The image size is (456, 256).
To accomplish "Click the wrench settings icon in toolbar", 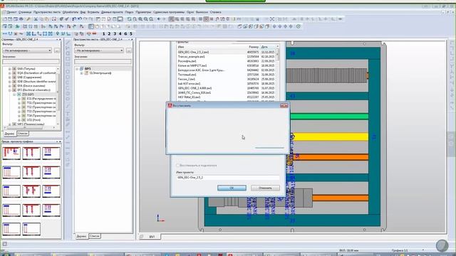I will tap(28, 19).
